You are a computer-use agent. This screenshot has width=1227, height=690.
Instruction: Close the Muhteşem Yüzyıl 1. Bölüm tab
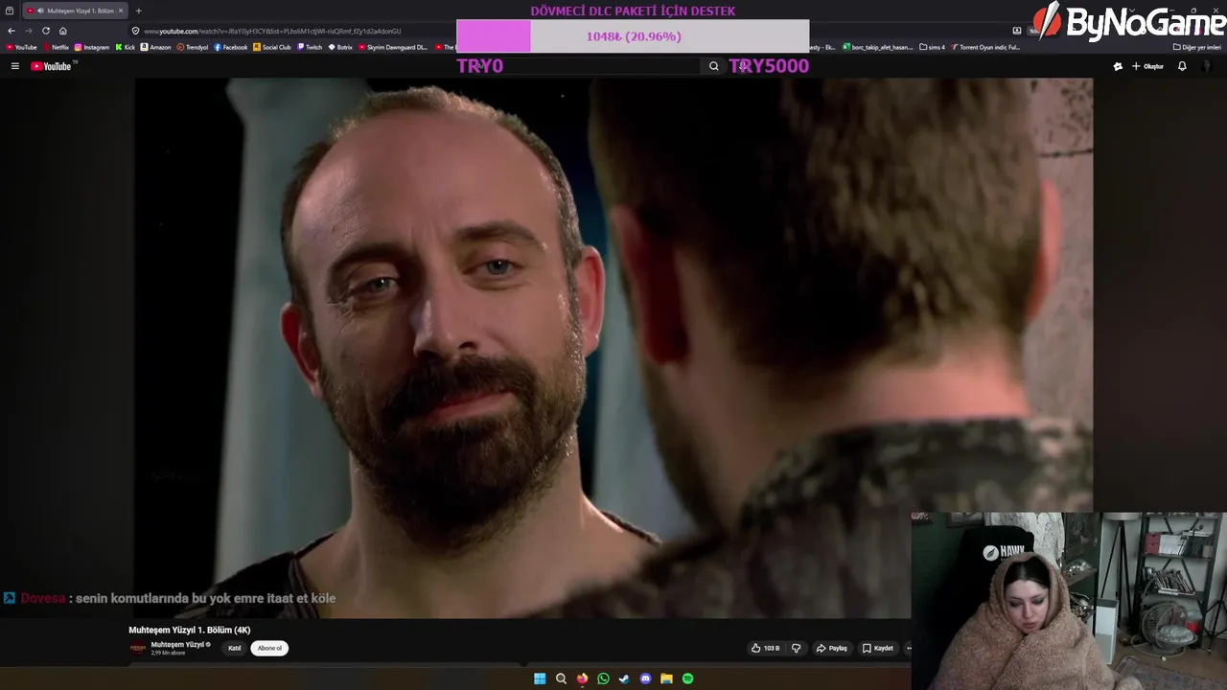tap(121, 11)
